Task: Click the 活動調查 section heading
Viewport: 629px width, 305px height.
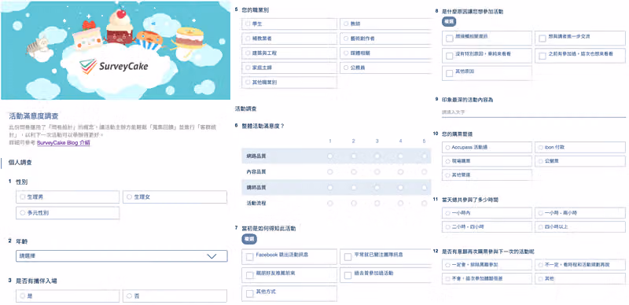Action: [x=245, y=108]
